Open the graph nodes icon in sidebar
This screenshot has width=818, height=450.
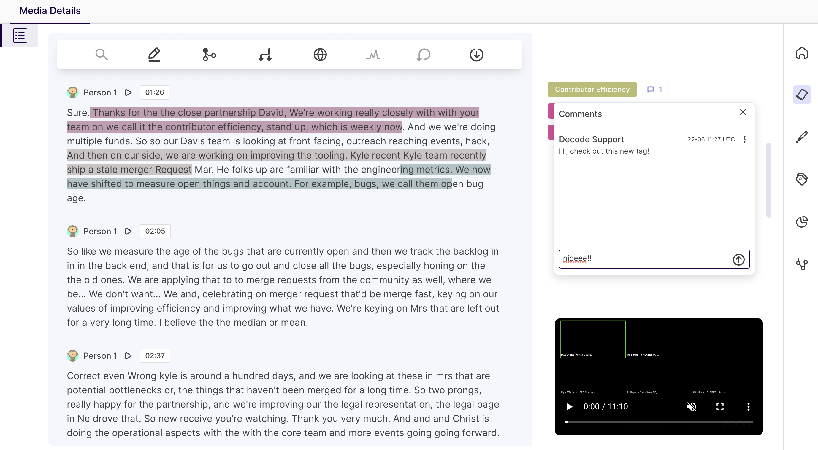point(801,264)
